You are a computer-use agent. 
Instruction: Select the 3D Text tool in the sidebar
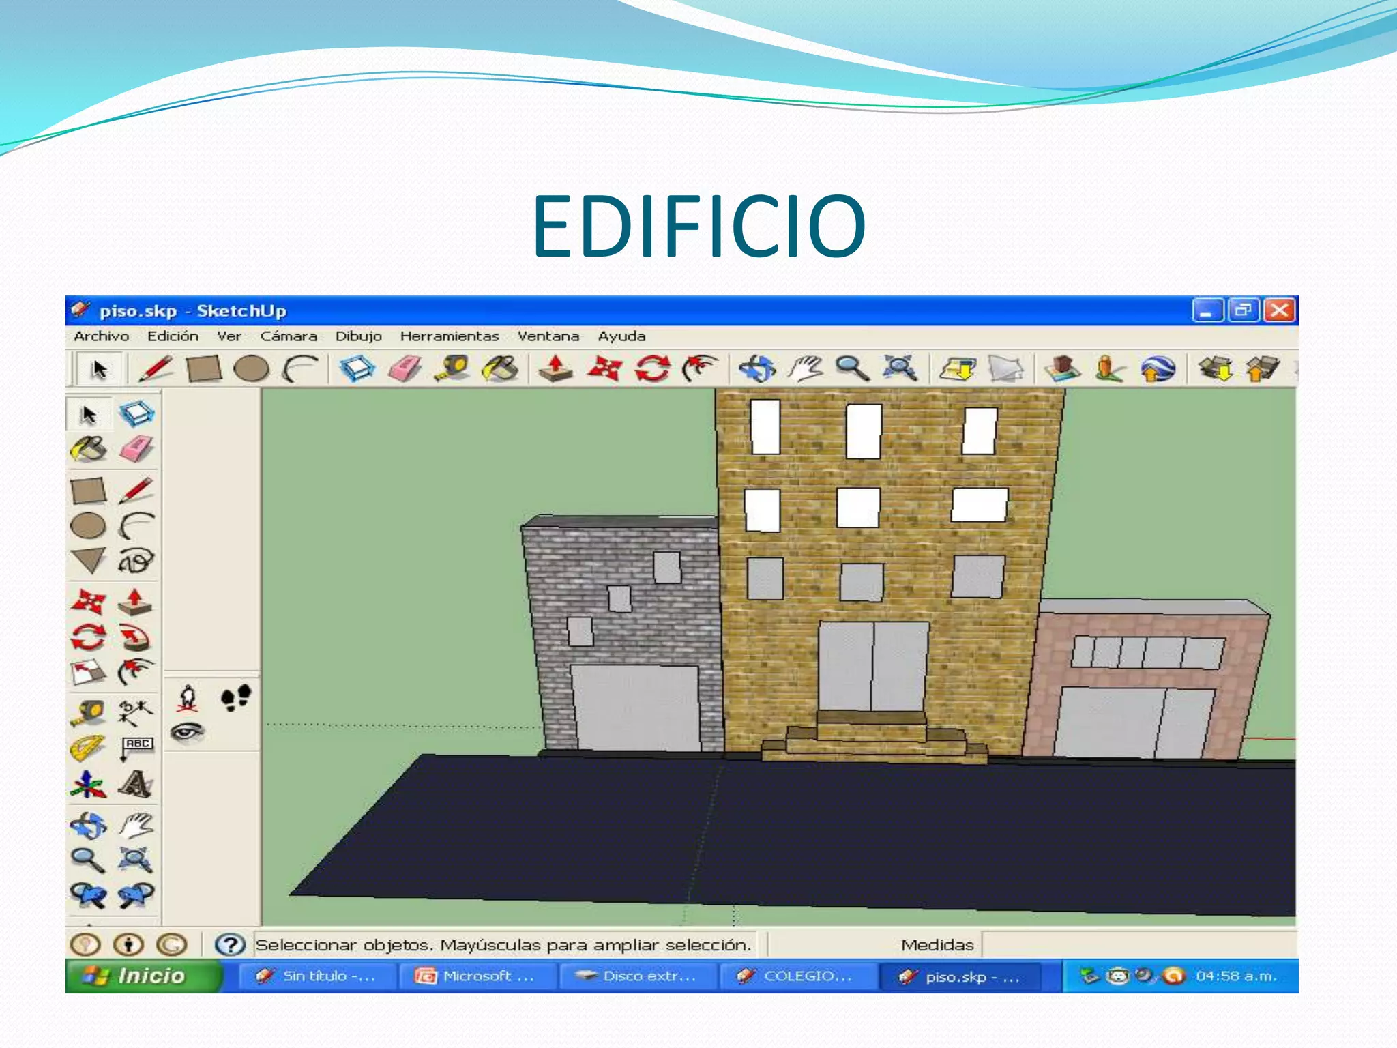coord(136,784)
